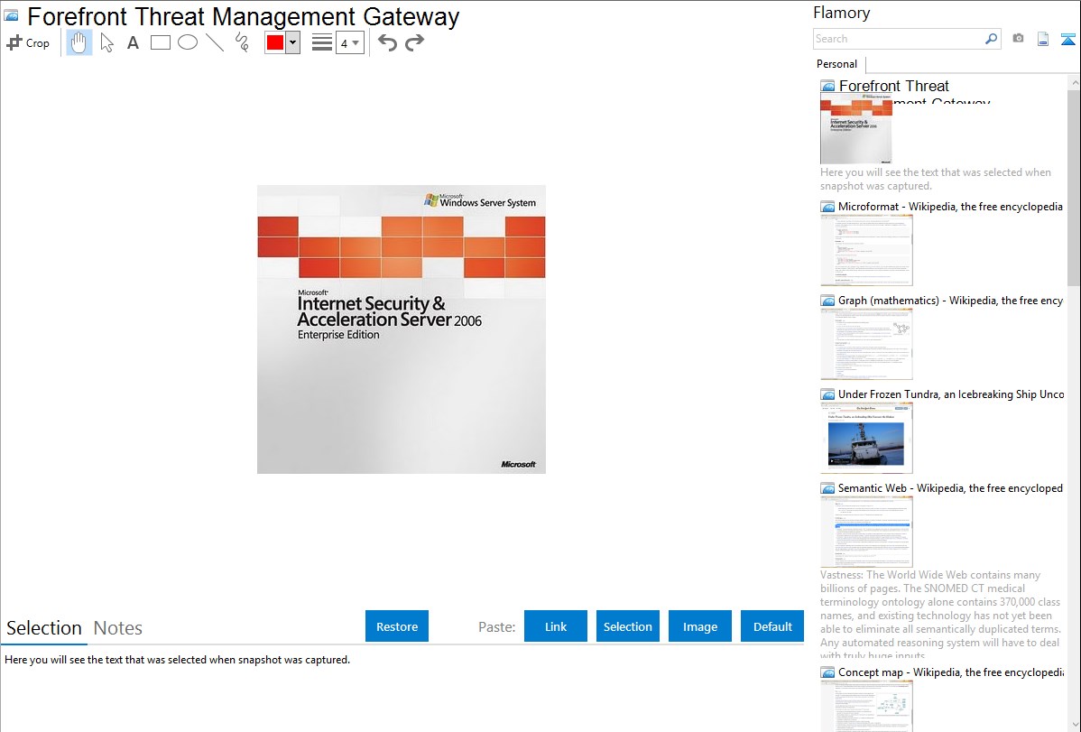1081x732 pixels.
Task: Undo the last edit
Action: [387, 42]
